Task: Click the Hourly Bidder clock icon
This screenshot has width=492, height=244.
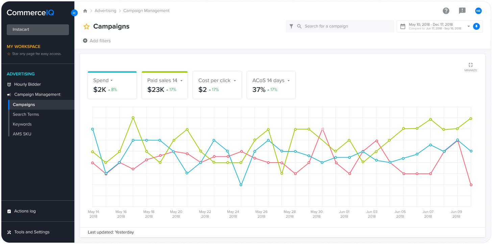Action: (x=9, y=84)
